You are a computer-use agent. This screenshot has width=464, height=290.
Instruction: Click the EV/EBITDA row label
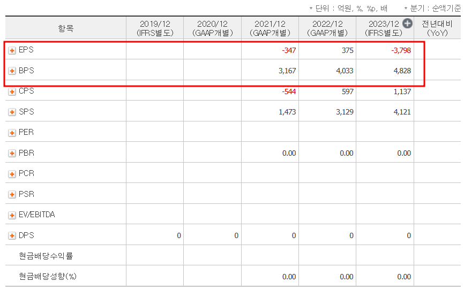click(36, 215)
